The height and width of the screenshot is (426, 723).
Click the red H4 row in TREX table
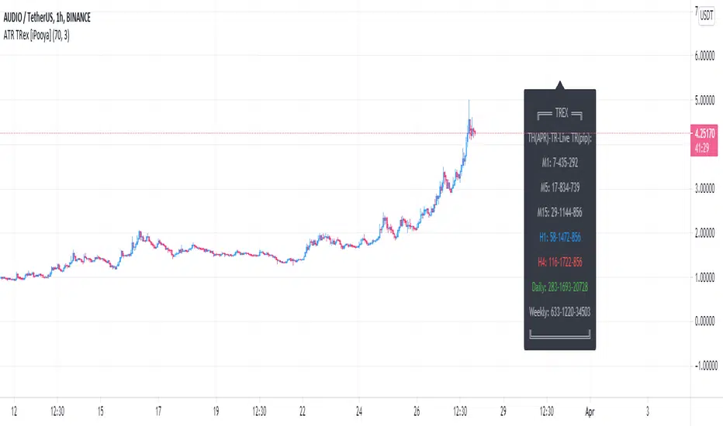pos(559,261)
